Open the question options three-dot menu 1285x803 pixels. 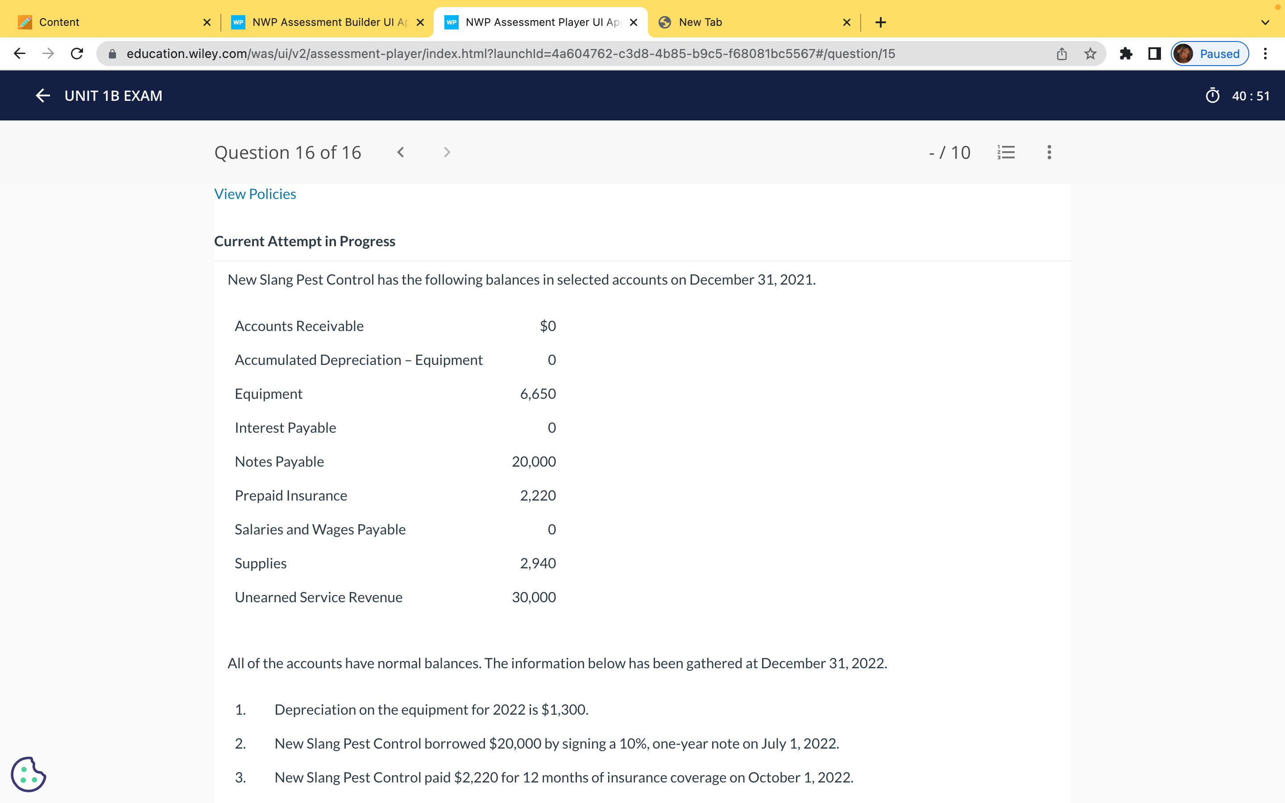point(1049,153)
